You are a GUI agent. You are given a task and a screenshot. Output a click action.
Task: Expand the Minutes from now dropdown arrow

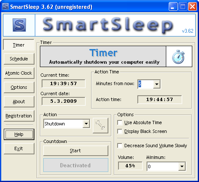(157, 84)
